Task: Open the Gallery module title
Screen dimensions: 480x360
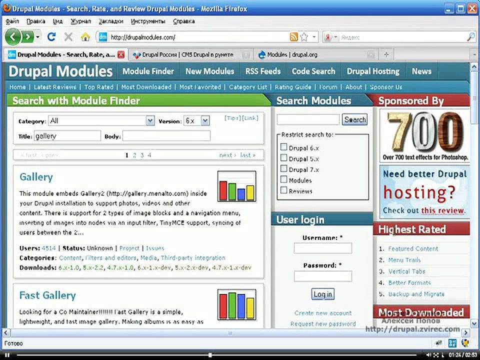Action: pyautogui.click(x=36, y=177)
